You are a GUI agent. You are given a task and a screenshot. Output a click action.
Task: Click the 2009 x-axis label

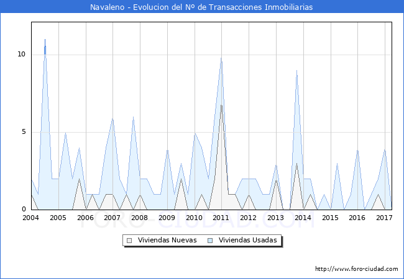167,218
